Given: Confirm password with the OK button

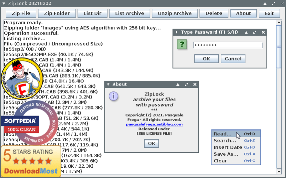Looking at the screenshot, I should [x=206, y=59].
